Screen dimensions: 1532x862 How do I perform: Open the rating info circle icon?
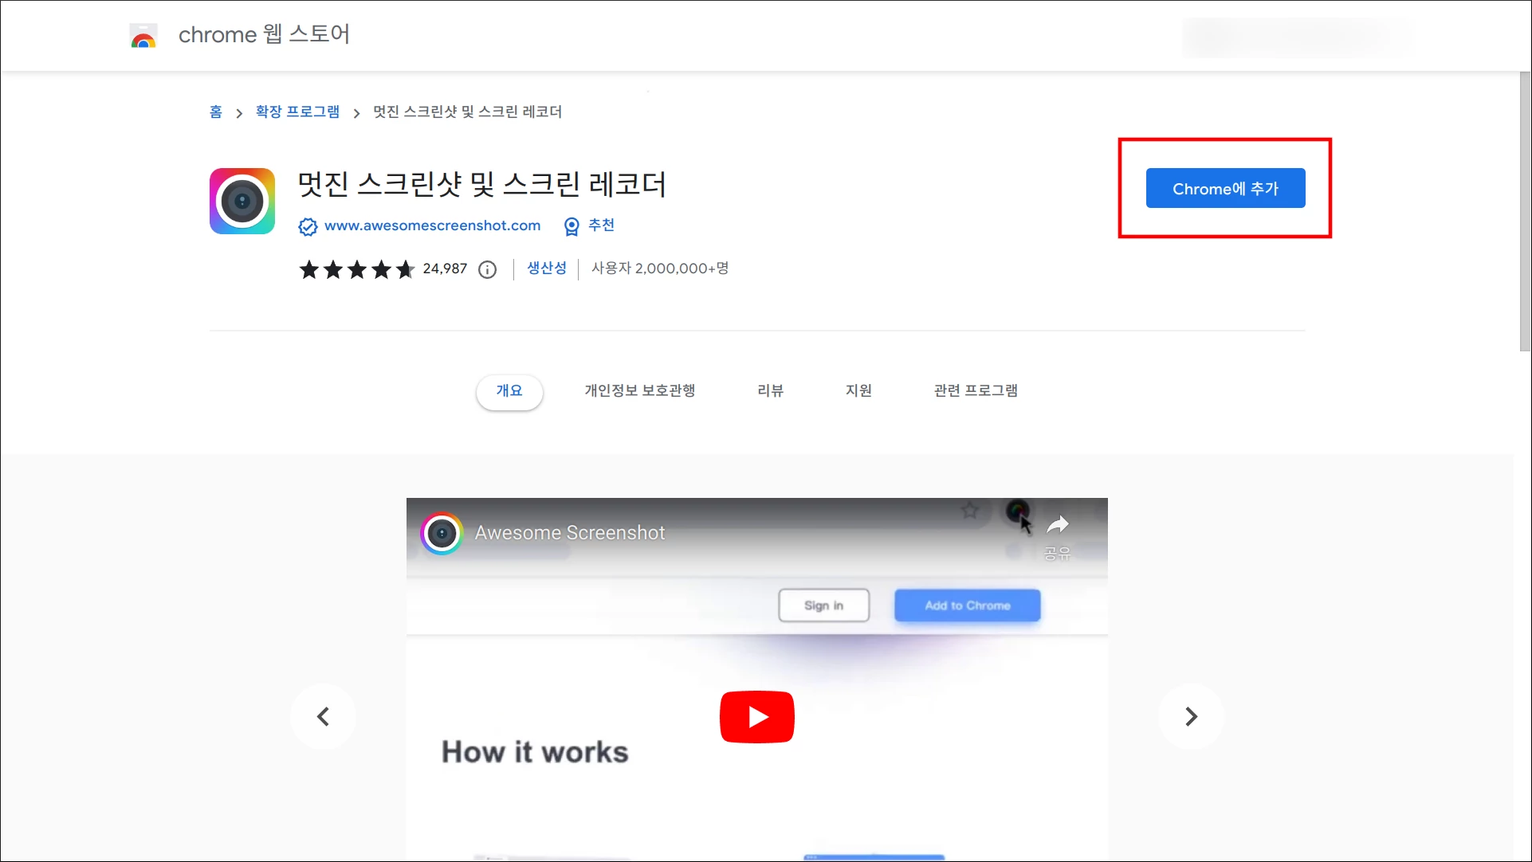pyautogui.click(x=487, y=270)
